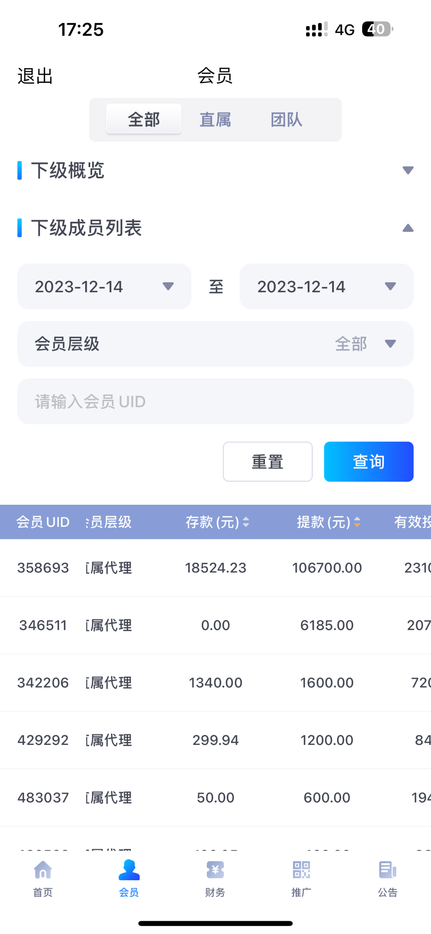Focus the 请输入会员 UID input field
Image resolution: width=431 pixels, height=934 pixels.
pos(215,402)
